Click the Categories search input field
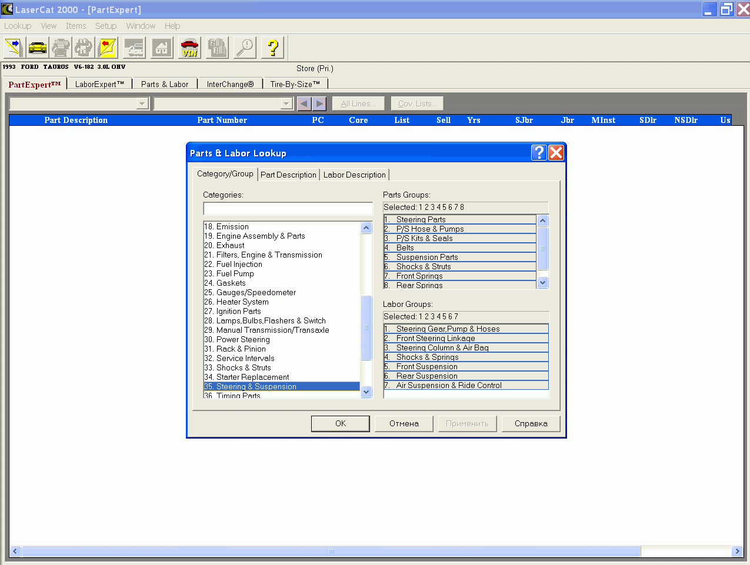The image size is (750, 565). tap(288, 209)
